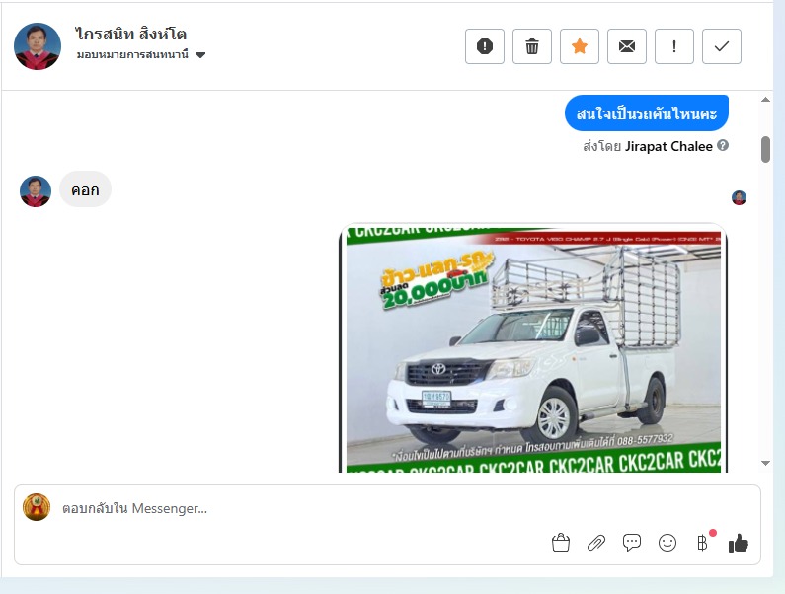
Task: Click the chat scrollbar thumb
Action: click(765, 149)
